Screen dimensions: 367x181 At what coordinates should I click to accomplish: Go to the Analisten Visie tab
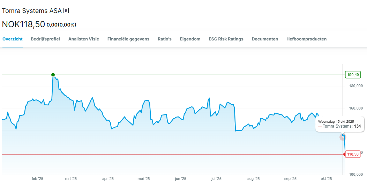click(x=84, y=39)
